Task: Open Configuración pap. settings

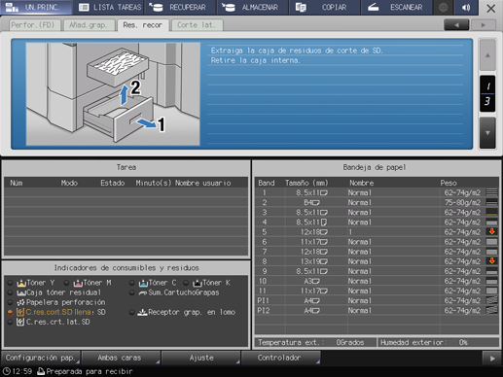Action: [x=41, y=358]
